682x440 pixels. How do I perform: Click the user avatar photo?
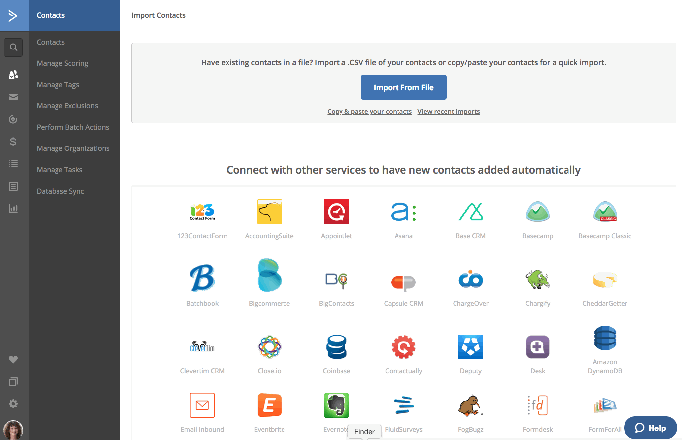point(13,430)
